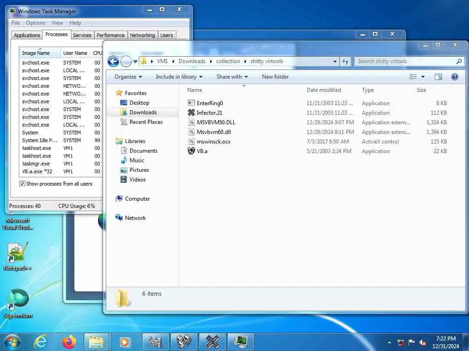The height and width of the screenshot is (351, 469).
Task: Select the mswinsck.ocx ActiveX file
Action: tap(213, 142)
